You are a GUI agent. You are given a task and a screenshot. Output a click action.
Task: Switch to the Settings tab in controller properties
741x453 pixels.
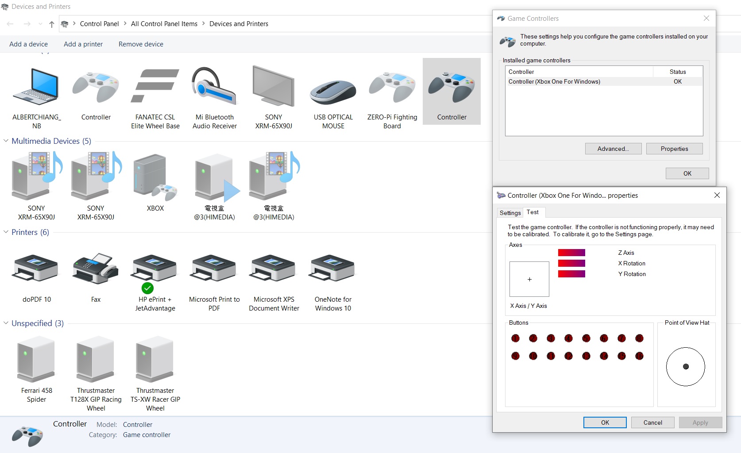pos(510,213)
